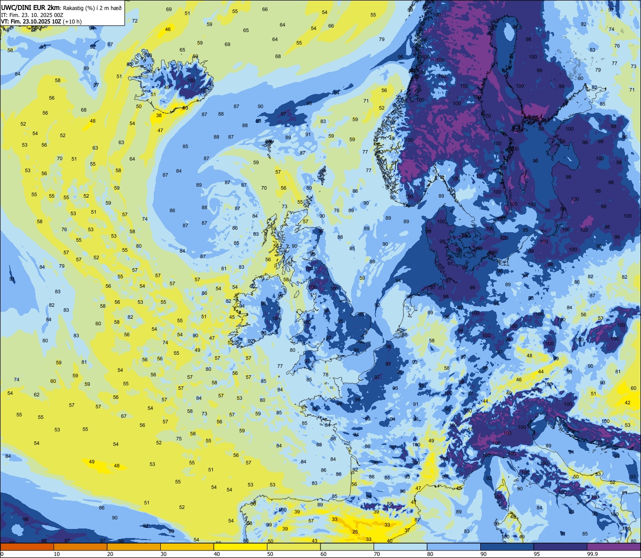Click the legend tick label 30
The height and width of the screenshot is (558, 641).
163,554
